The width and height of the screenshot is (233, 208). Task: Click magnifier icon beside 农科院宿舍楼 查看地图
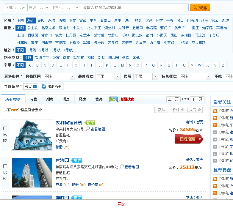pos(87,129)
